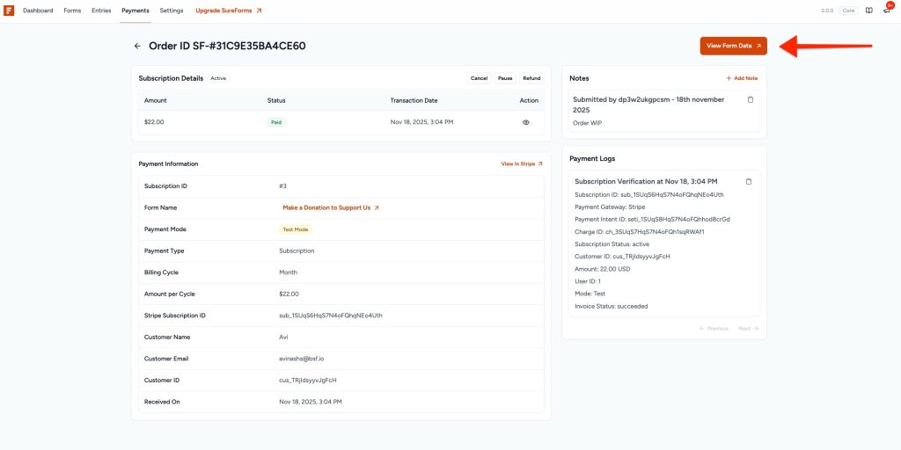Viewport: 901px width, 450px height.
Task: Click the Upgrade SureForms link
Action: 229,11
